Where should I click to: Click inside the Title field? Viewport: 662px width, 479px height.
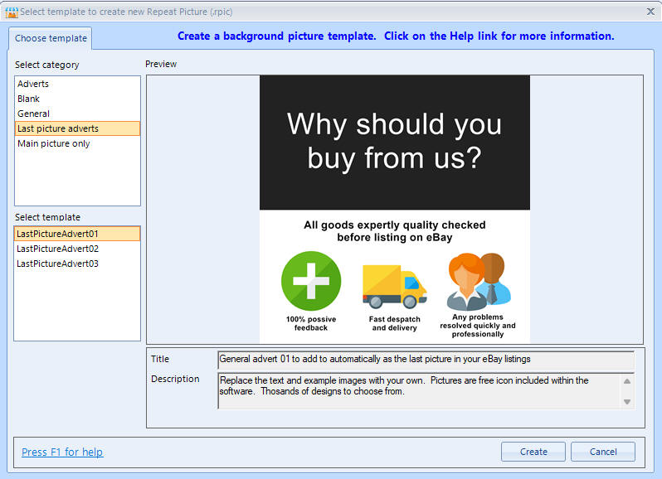[x=426, y=360]
